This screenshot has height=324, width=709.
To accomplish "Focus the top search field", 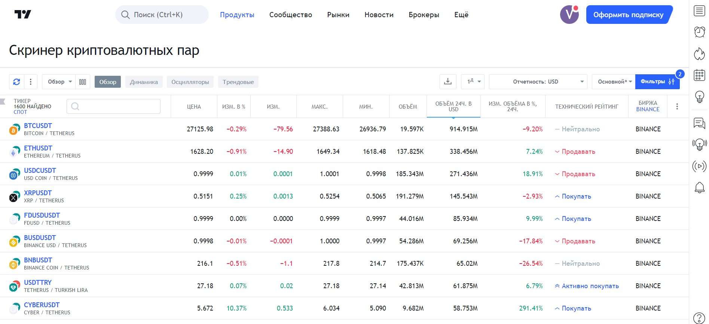I will coord(162,15).
